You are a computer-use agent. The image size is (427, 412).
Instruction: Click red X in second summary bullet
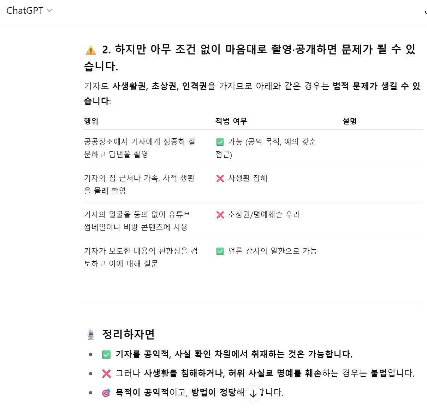(x=106, y=374)
